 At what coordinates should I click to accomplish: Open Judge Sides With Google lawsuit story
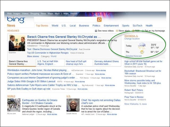[x=31, y=81]
